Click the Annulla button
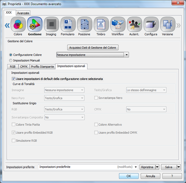This screenshot has width=186, height=183. coord(150,176)
